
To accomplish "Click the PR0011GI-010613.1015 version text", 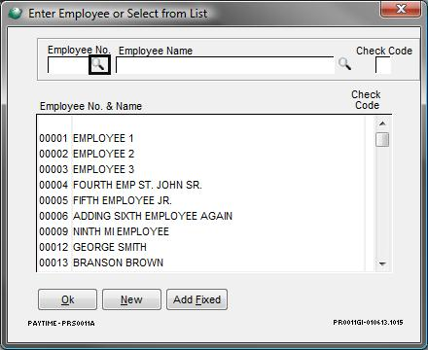I will click(368, 323).
